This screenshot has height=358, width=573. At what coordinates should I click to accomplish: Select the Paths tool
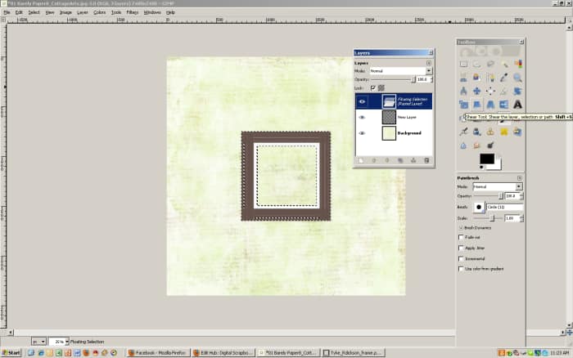490,78
